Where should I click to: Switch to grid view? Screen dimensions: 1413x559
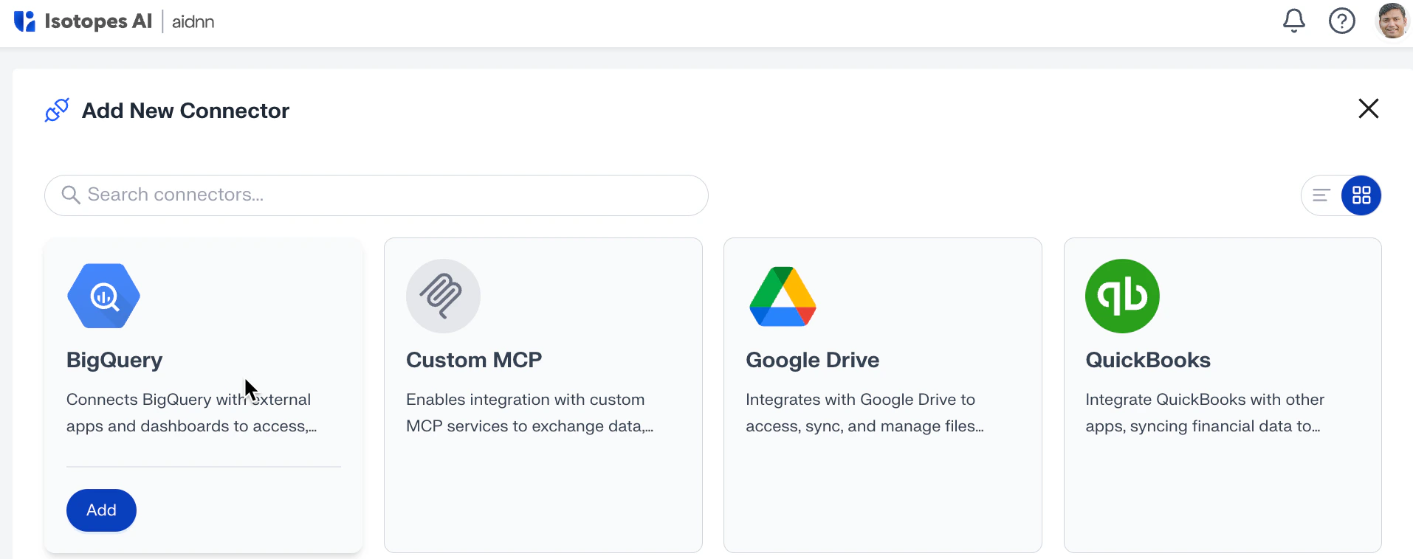(1361, 195)
